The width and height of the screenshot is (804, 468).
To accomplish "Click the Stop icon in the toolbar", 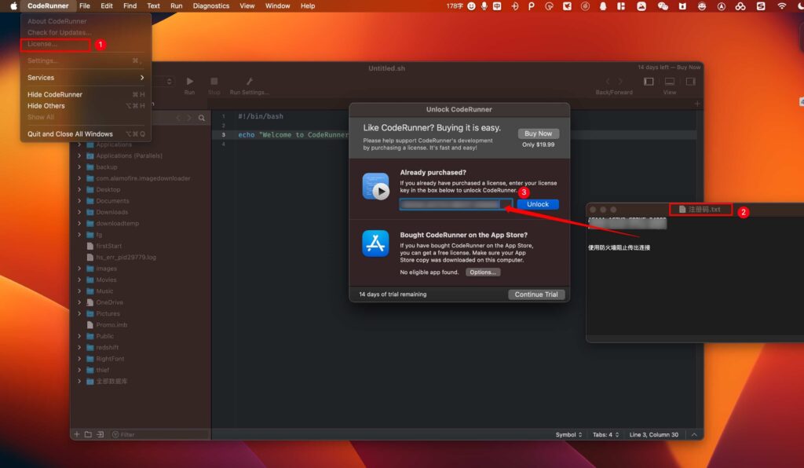I will pos(213,81).
